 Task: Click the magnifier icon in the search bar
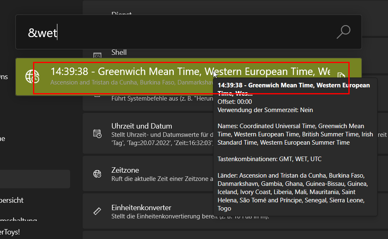343,32
